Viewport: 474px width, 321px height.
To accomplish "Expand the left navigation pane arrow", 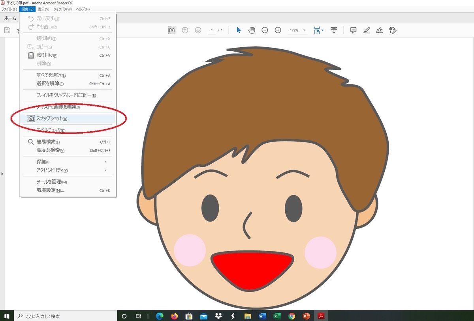I will click(2, 174).
